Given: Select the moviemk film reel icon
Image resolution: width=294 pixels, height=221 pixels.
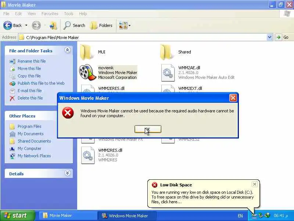Looking at the screenshot, I should pos(87,72).
